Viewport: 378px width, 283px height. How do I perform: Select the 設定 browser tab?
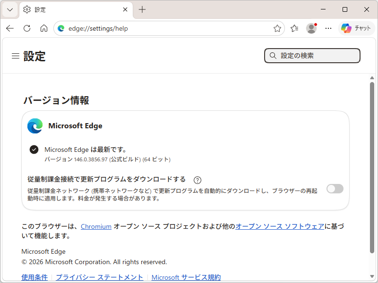click(x=71, y=9)
